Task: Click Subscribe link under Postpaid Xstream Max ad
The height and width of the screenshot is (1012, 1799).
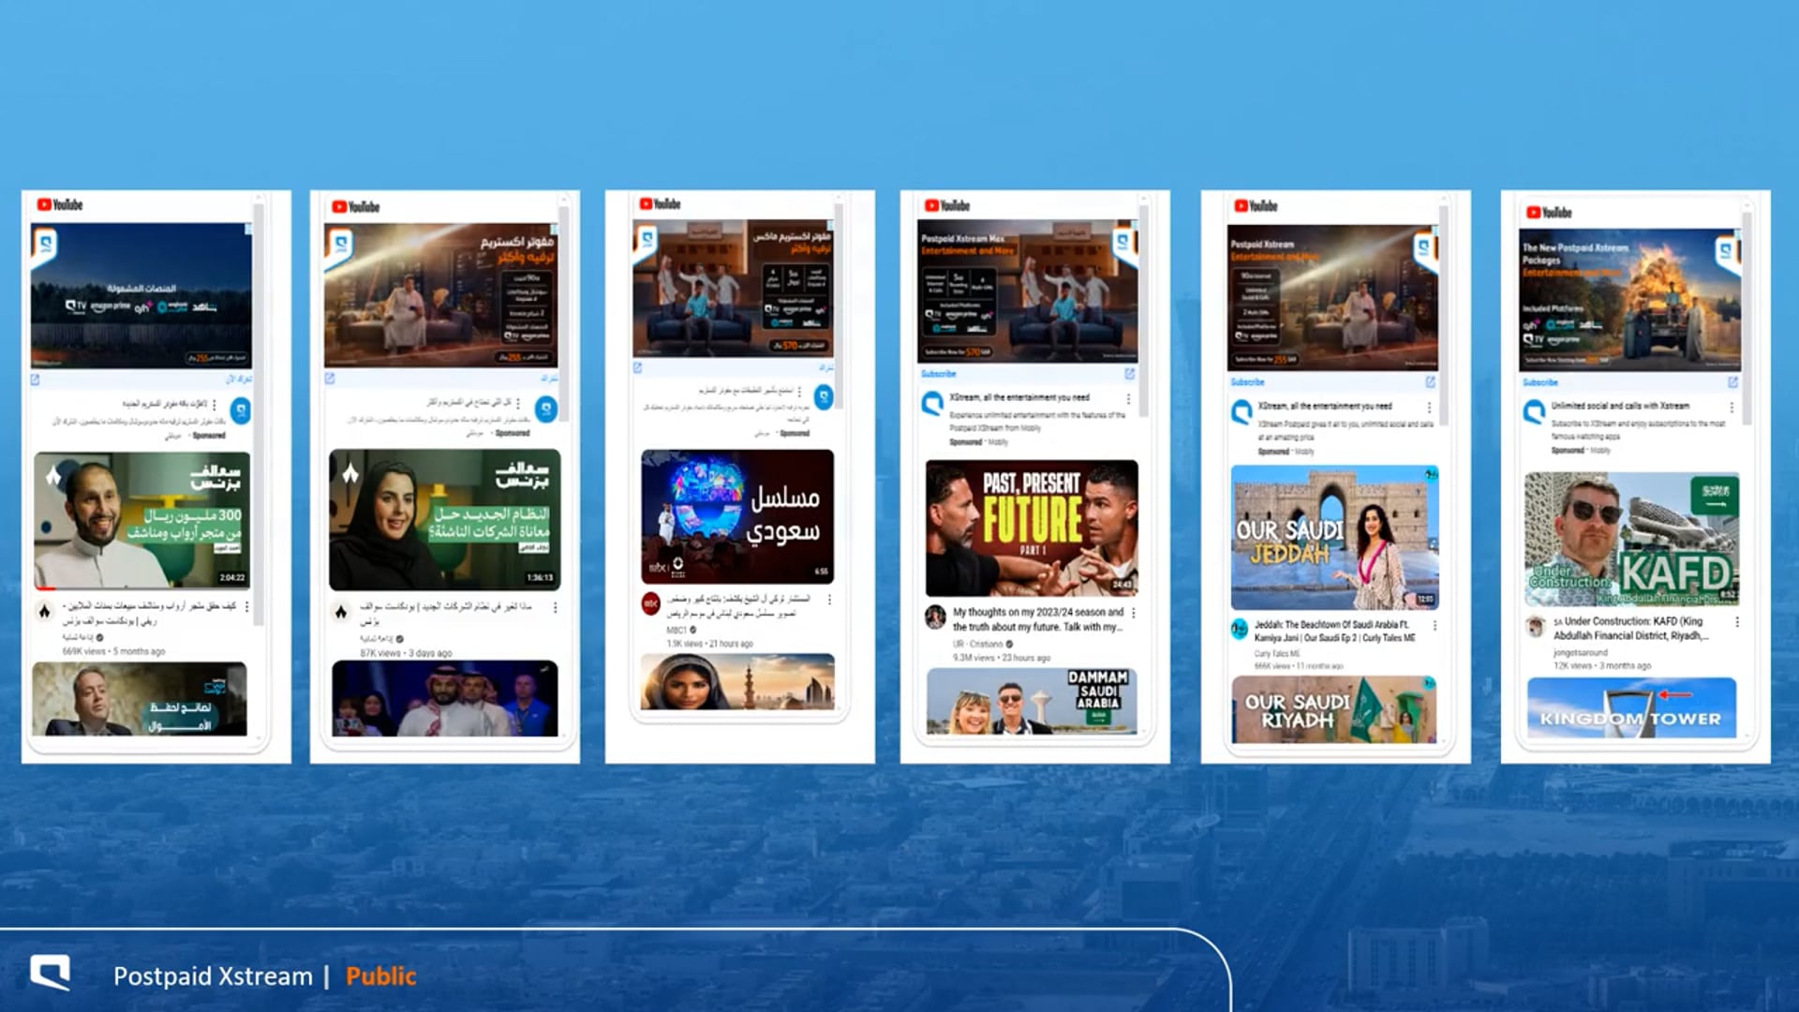Action: pyautogui.click(x=938, y=374)
